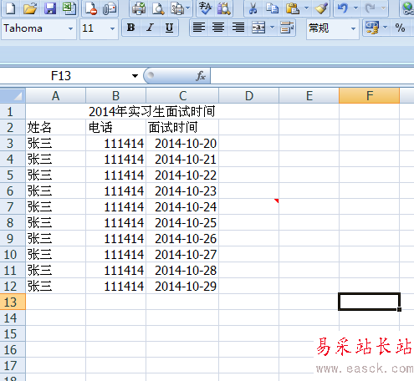Click the select all corner button
Screen dimensions: 414x381
point(13,96)
